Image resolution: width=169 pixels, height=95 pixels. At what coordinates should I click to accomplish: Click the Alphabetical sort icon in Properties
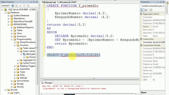tap(146, 10)
